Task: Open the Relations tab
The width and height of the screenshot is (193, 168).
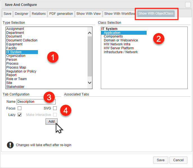Action: (x=38, y=13)
